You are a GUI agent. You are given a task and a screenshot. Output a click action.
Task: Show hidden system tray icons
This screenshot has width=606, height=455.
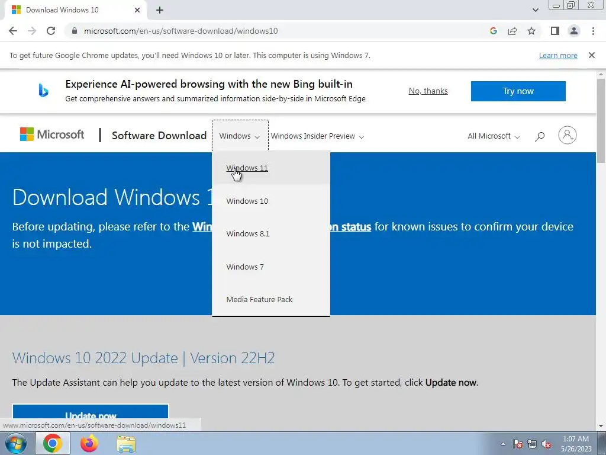[x=503, y=444]
